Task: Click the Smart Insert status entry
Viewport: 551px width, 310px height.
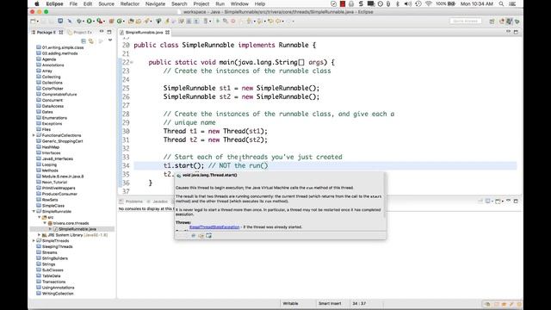Action: tap(330, 304)
